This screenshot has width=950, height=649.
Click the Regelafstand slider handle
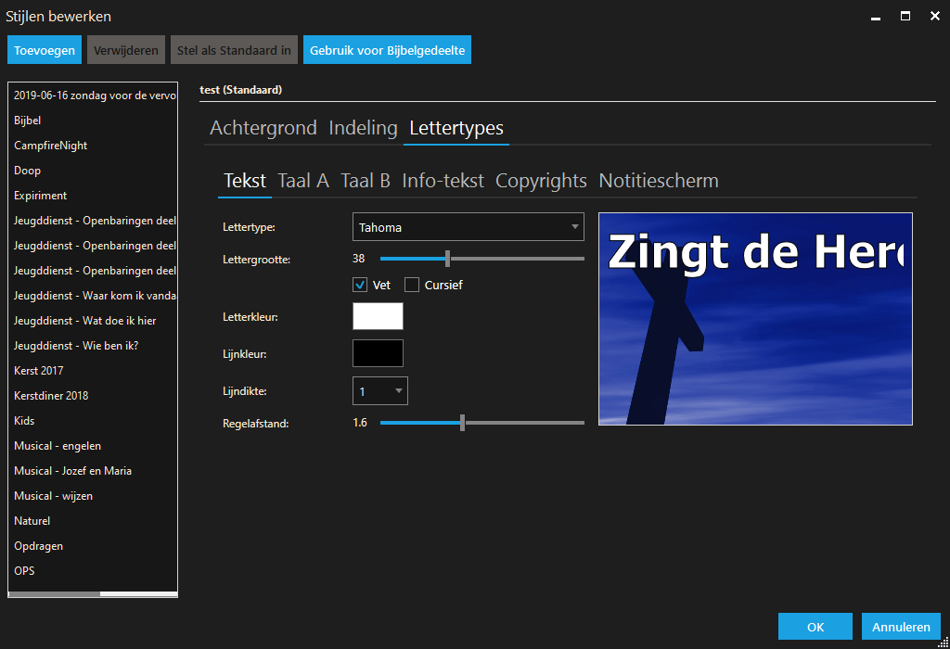pyautogui.click(x=462, y=423)
